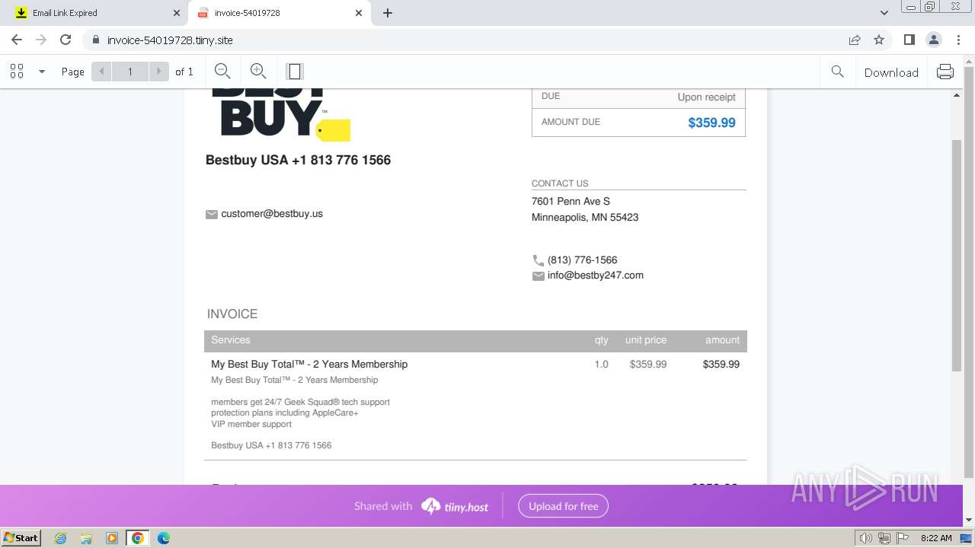Click the Best Buy logo
Screen dimensions: 975x548
(x=280, y=115)
